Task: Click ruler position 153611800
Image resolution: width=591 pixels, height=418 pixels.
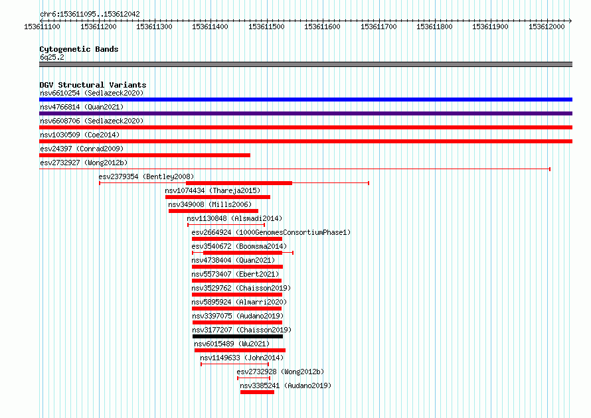Action: coord(434,27)
